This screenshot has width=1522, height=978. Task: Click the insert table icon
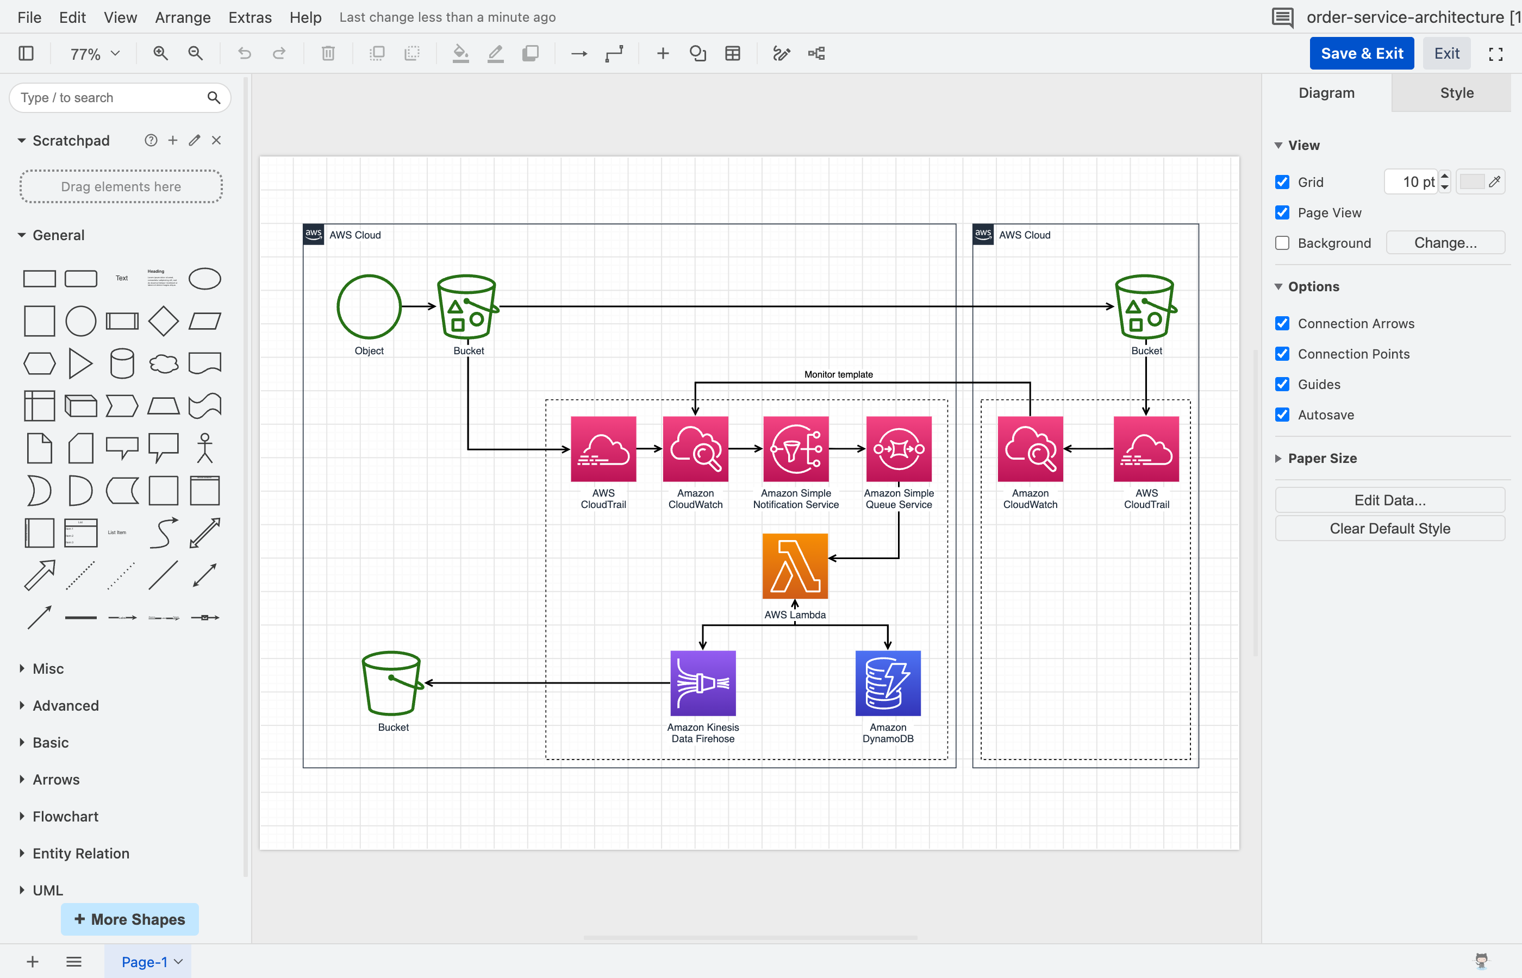732,53
